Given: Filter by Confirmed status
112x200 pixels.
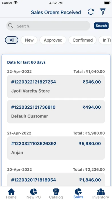Looking at the screenshot, I should pos(83,40).
